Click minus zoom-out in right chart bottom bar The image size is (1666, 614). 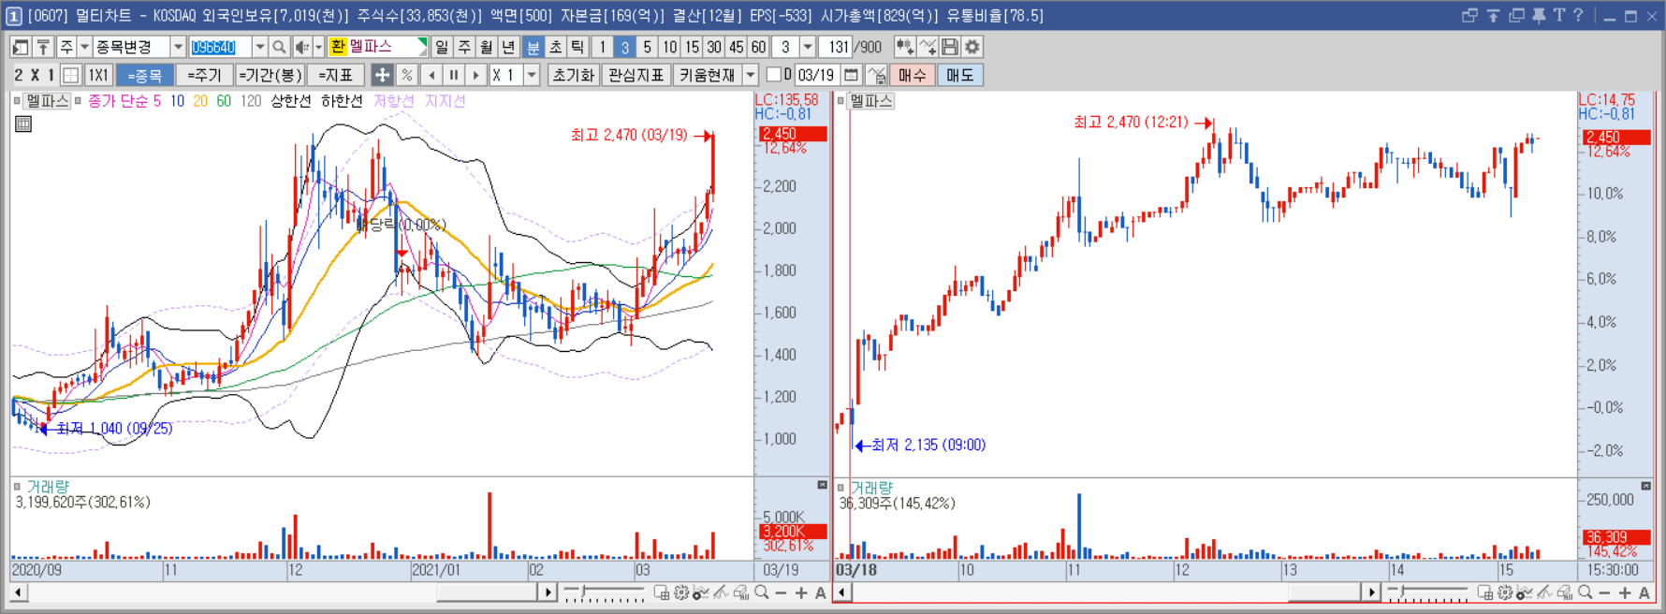click(x=1604, y=592)
